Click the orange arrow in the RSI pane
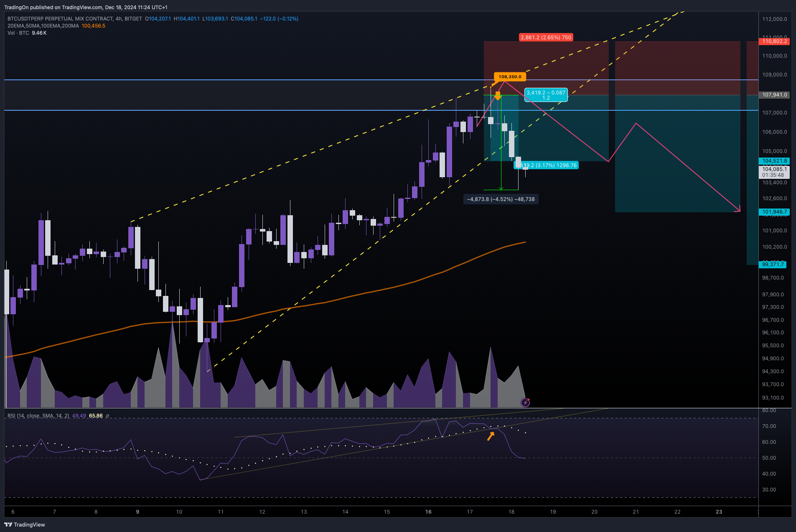This screenshot has height=532, width=796. [491, 436]
